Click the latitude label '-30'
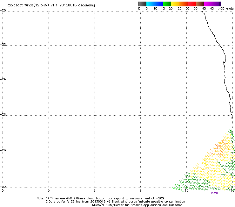Image resolution: width=235 pixels, height=207 pixels. (x=3, y=187)
